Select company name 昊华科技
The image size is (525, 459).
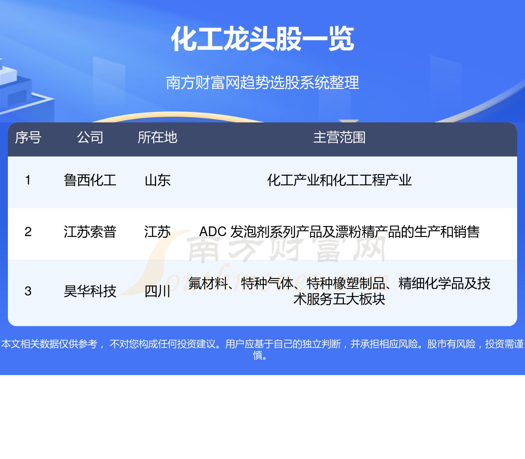pyautogui.click(x=90, y=291)
